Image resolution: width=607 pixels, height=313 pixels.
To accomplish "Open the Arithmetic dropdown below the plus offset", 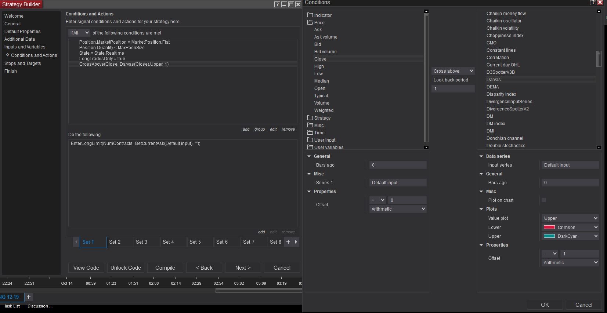I will 398,209.
